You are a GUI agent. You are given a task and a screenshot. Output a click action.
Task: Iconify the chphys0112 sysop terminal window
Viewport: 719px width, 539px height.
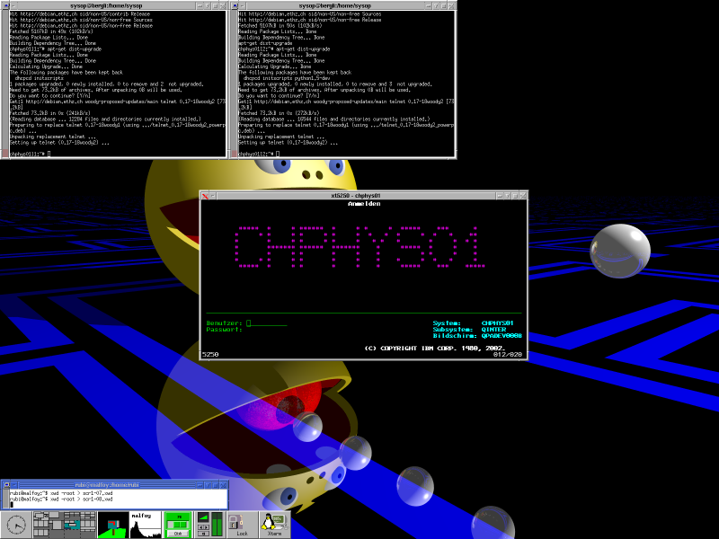[428, 6]
